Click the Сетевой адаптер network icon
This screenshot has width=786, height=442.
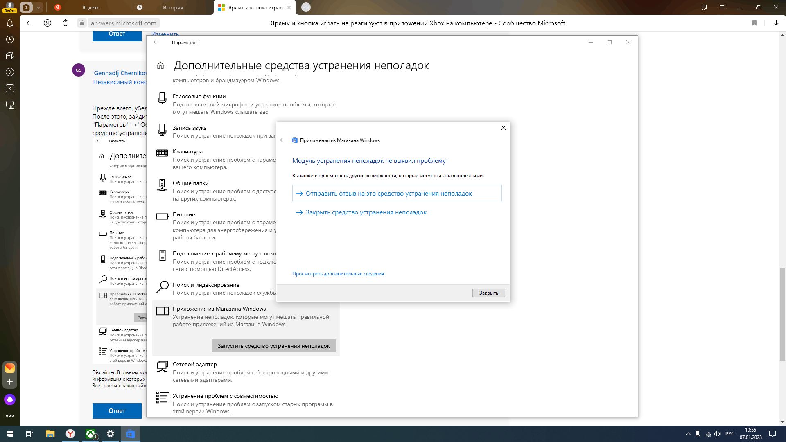[x=162, y=366]
